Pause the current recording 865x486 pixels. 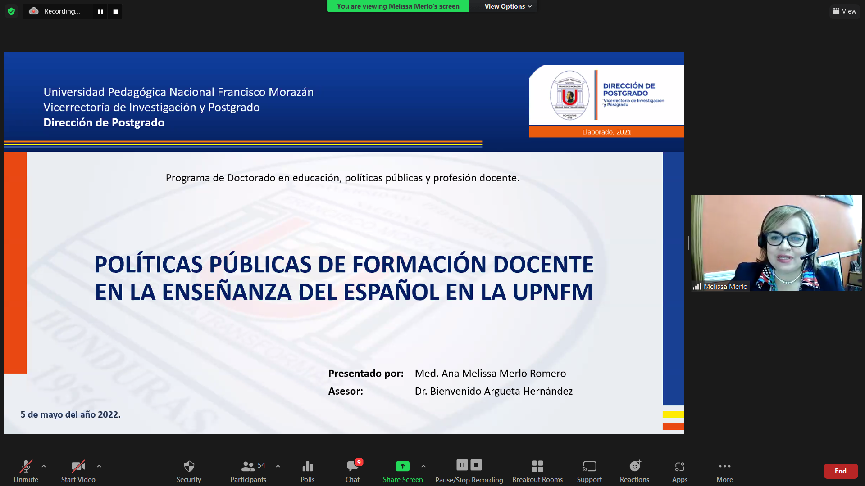pyautogui.click(x=462, y=465)
